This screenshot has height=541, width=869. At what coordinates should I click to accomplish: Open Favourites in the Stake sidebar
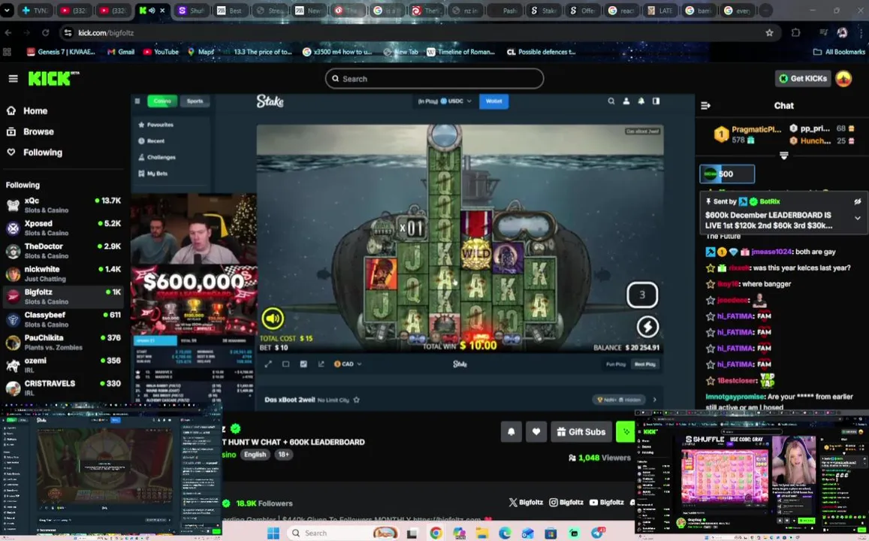coord(155,125)
